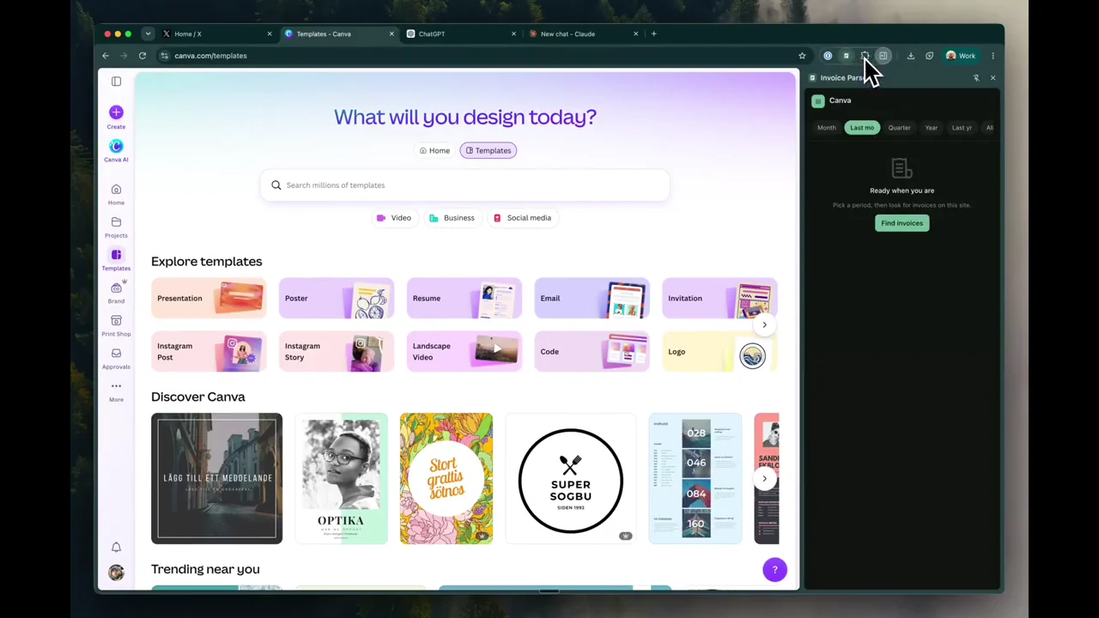1099x618 pixels.
Task: Click the Create plus icon in Canva sidebar
Action: pos(116,112)
